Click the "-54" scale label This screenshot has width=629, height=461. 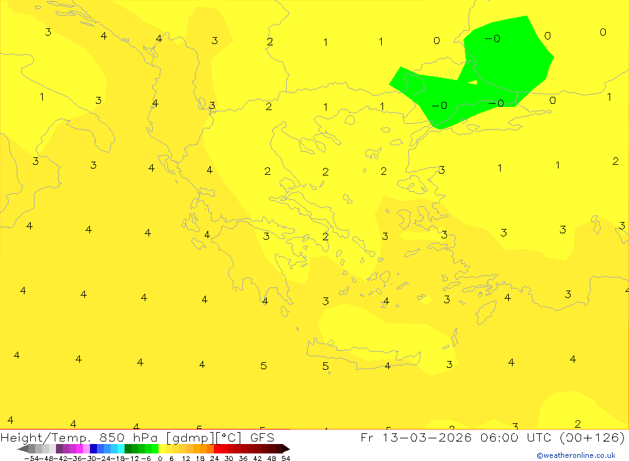pyautogui.click(x=31, y=458)
